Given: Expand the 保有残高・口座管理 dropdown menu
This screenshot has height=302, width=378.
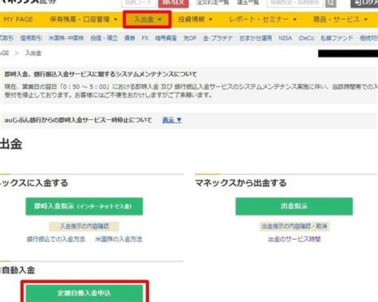Looking at the screenshot, I should [x=84, y=19].
